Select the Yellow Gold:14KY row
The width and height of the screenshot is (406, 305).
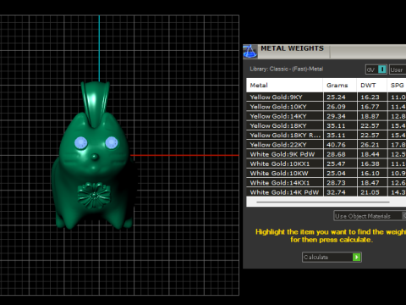(x=326, y=116)
